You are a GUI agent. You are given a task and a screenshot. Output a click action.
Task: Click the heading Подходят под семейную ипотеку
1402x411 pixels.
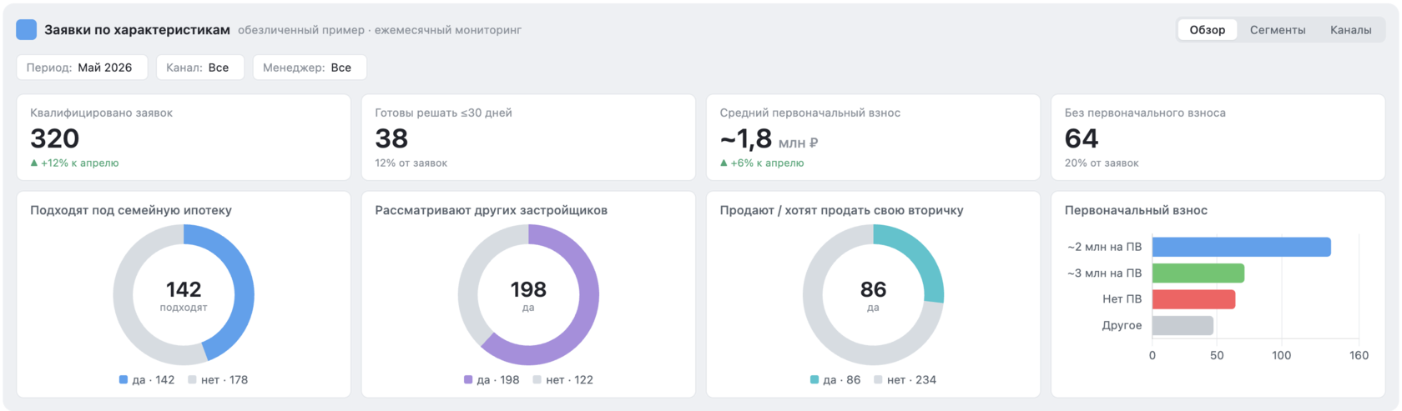click(x=131, y=210)
